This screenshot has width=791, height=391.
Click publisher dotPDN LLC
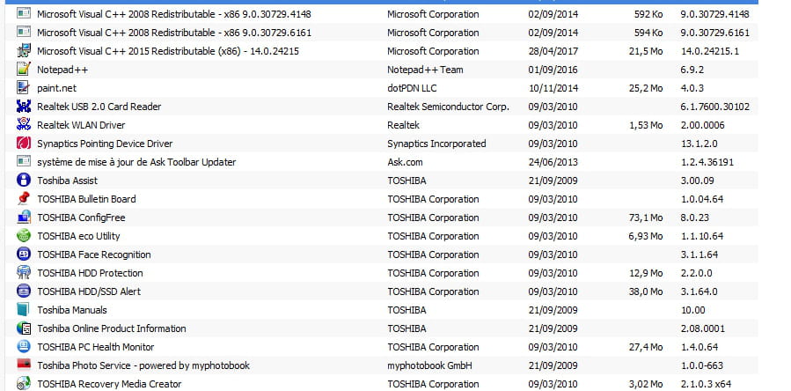click(412, 88)
